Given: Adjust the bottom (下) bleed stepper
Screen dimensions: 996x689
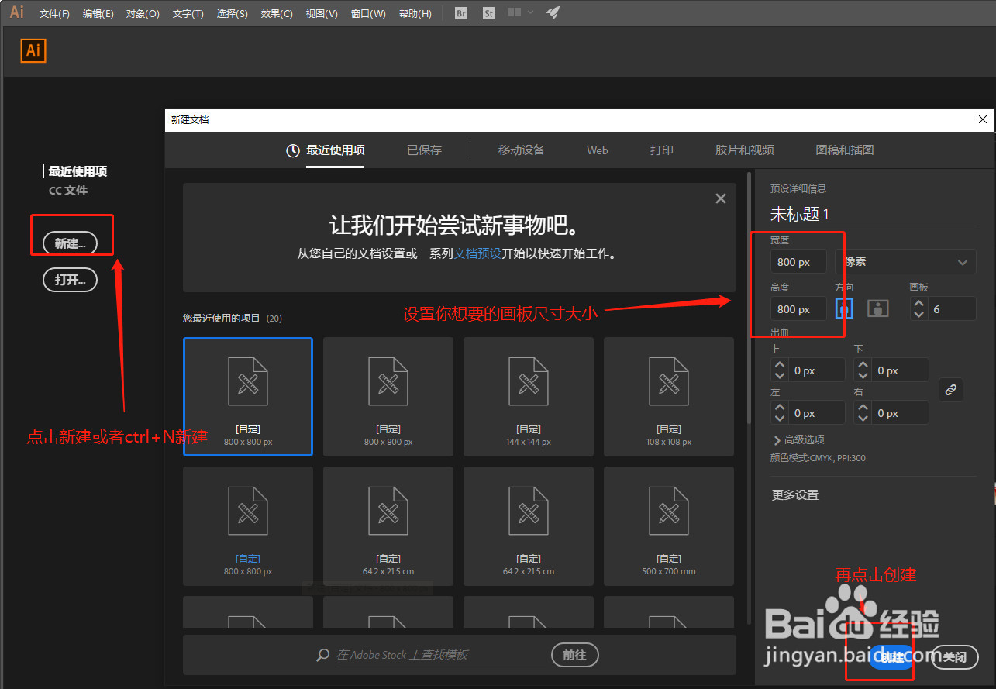Looking at the screenshot, I should tap(863, 370).
